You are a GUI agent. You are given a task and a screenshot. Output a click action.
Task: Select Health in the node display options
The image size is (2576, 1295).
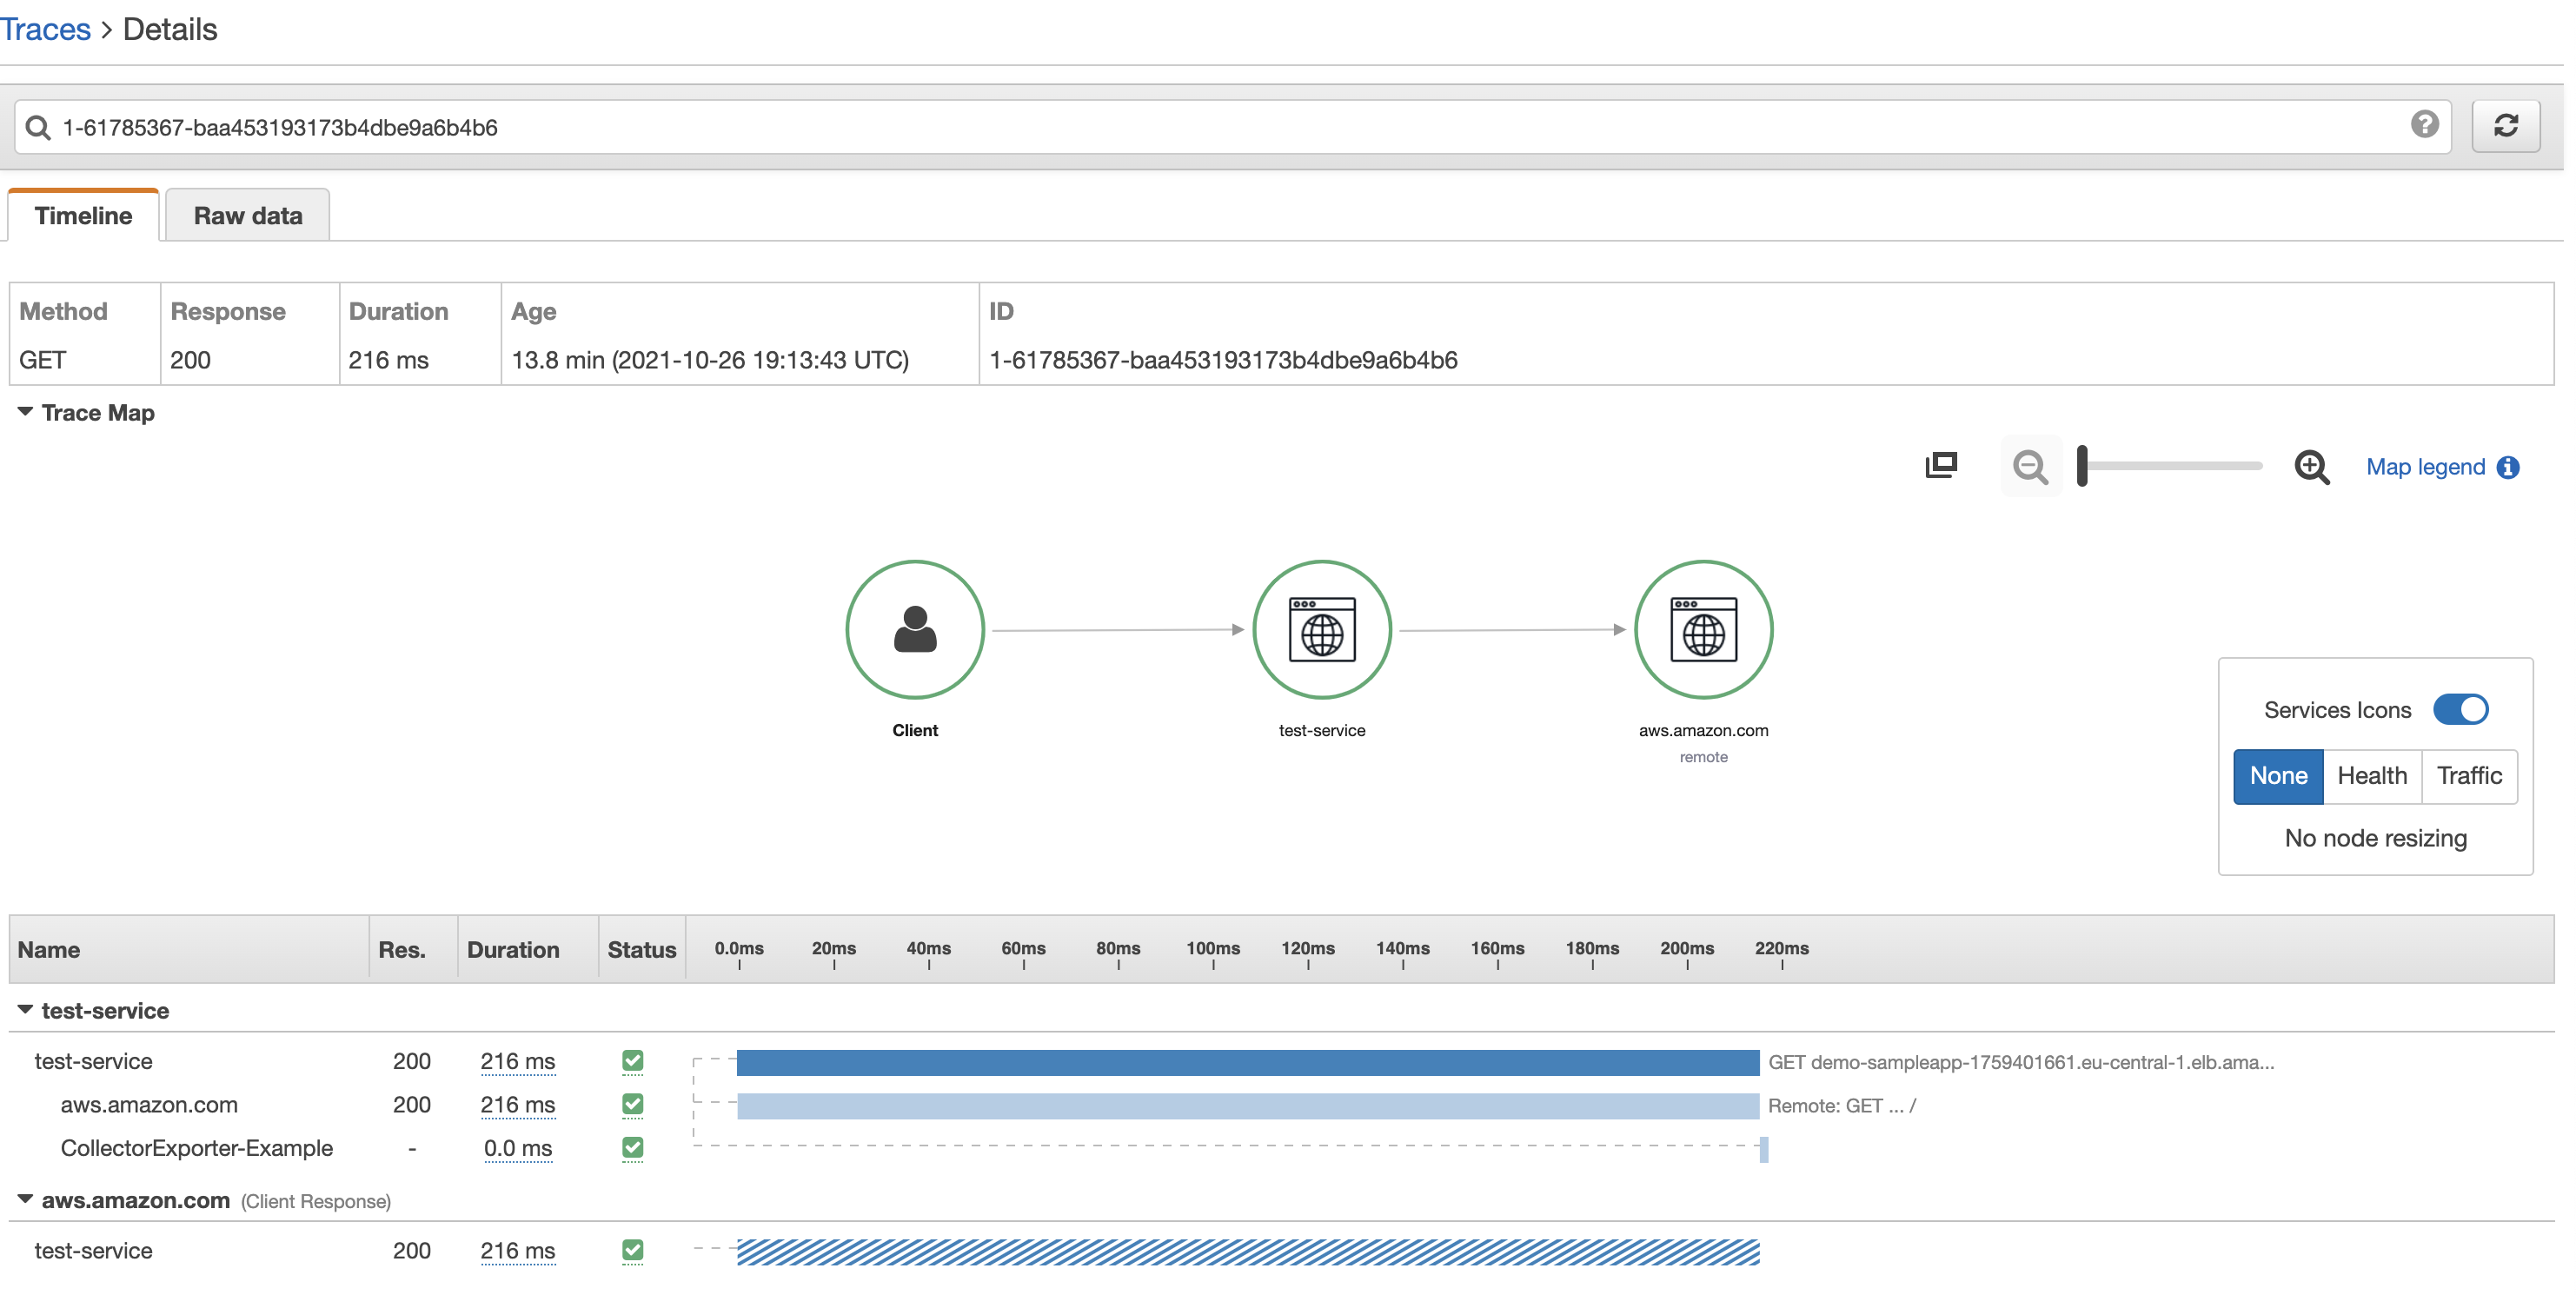(2373, 776)
